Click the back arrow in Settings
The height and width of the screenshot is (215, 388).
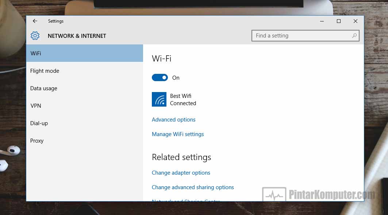tap(35, 21)
